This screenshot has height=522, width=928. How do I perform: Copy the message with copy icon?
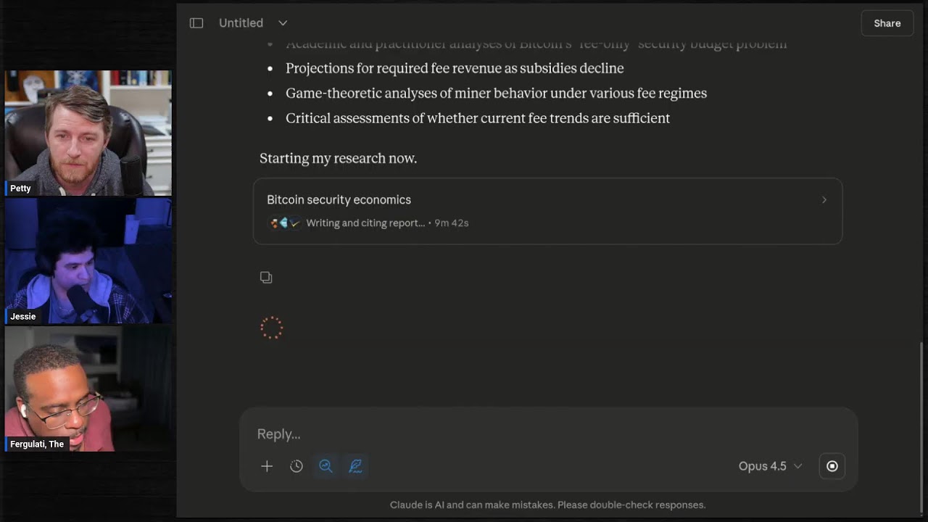(266, 277)
